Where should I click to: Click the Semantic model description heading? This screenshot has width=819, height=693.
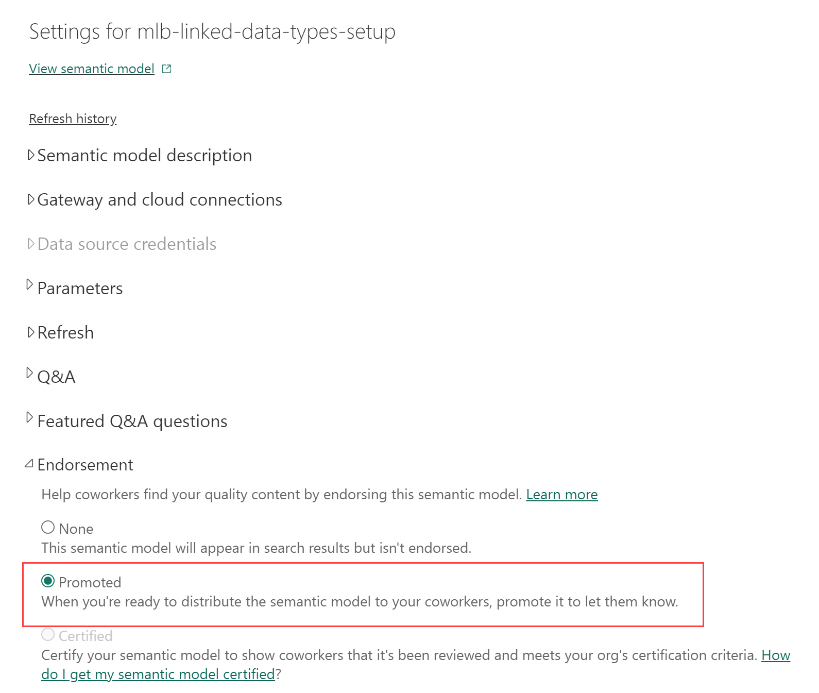point(145,156)
